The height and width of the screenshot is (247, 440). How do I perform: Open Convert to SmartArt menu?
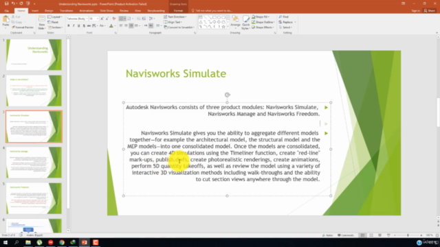(179, 27)
